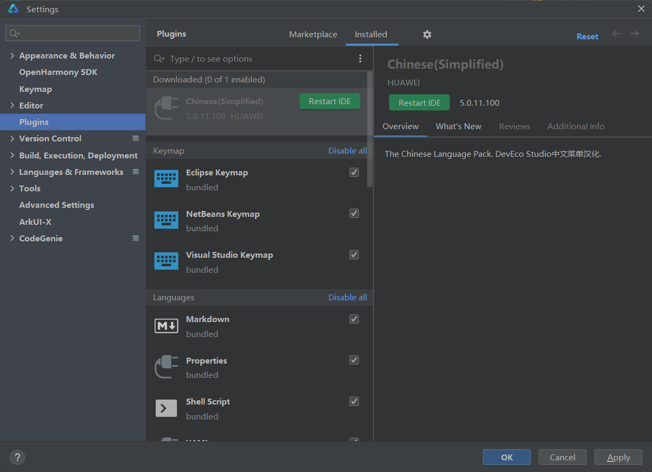Click the back navigation arrow
Image resolution: width=652 pixels, height=472 pixels.
616,33
